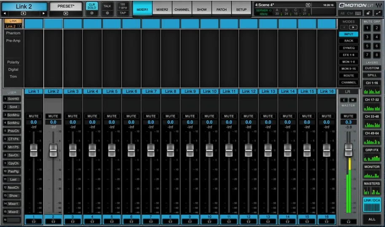Image resolution: width=385 pixels, height=227 pixels.
Task: Open the SHOW tab
Action: pyautogui.click(x=202, y=10)
